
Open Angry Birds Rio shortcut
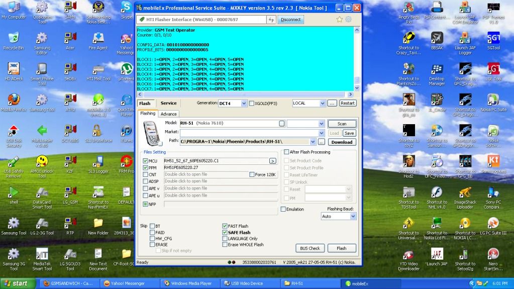pos(409,13)
